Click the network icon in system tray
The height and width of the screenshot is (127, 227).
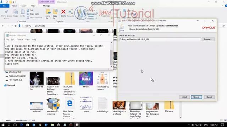coord(197,125)
